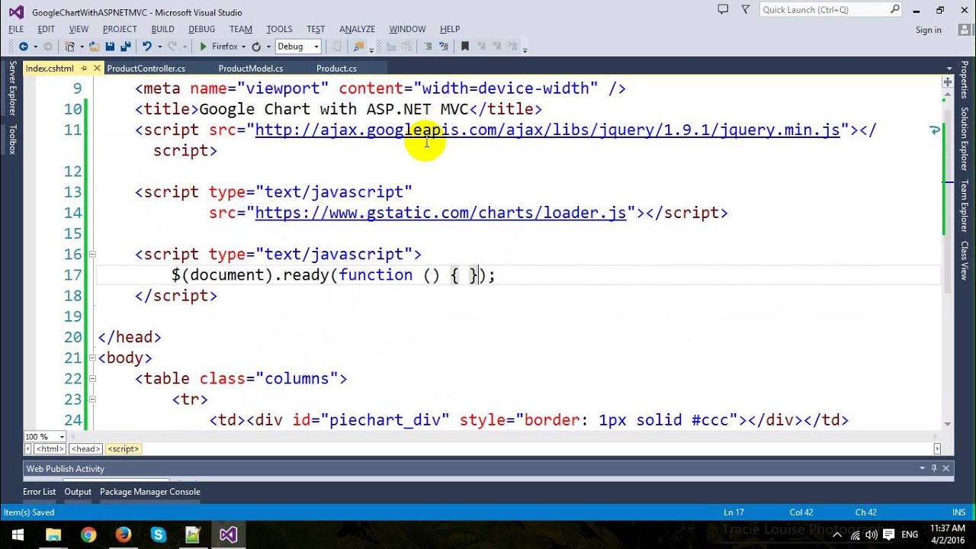
Task: Click the volume speaker tray icon
Action: click(x=870, y=535)
